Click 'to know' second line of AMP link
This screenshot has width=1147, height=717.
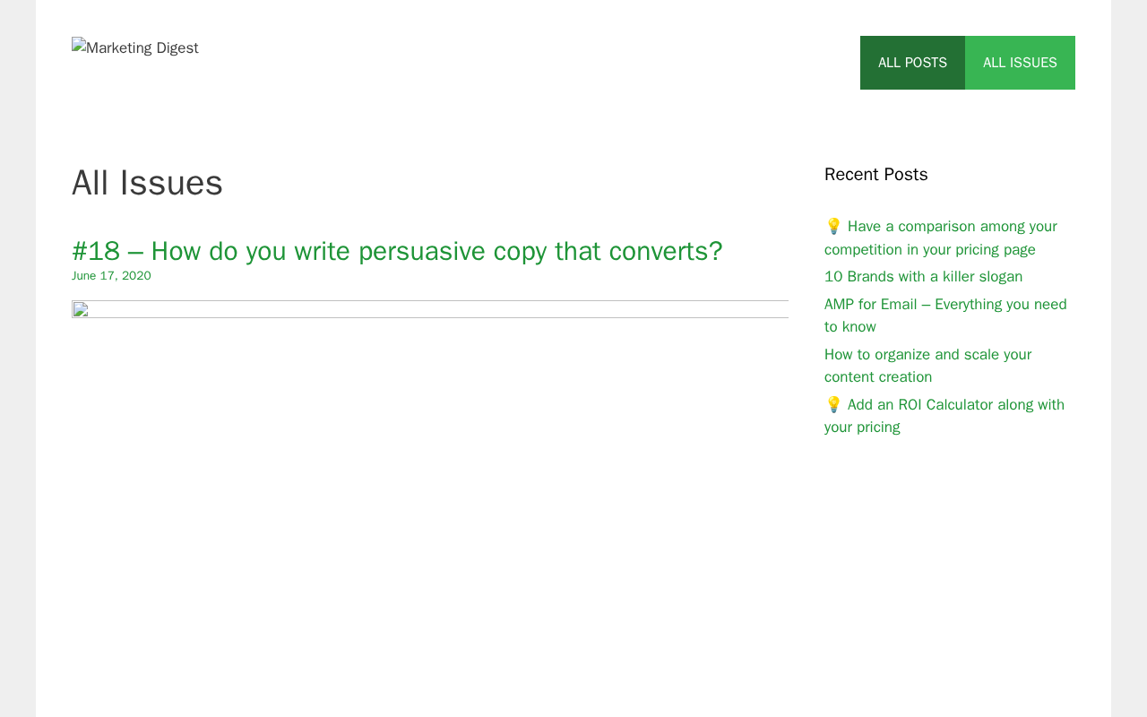pos(850,327)
